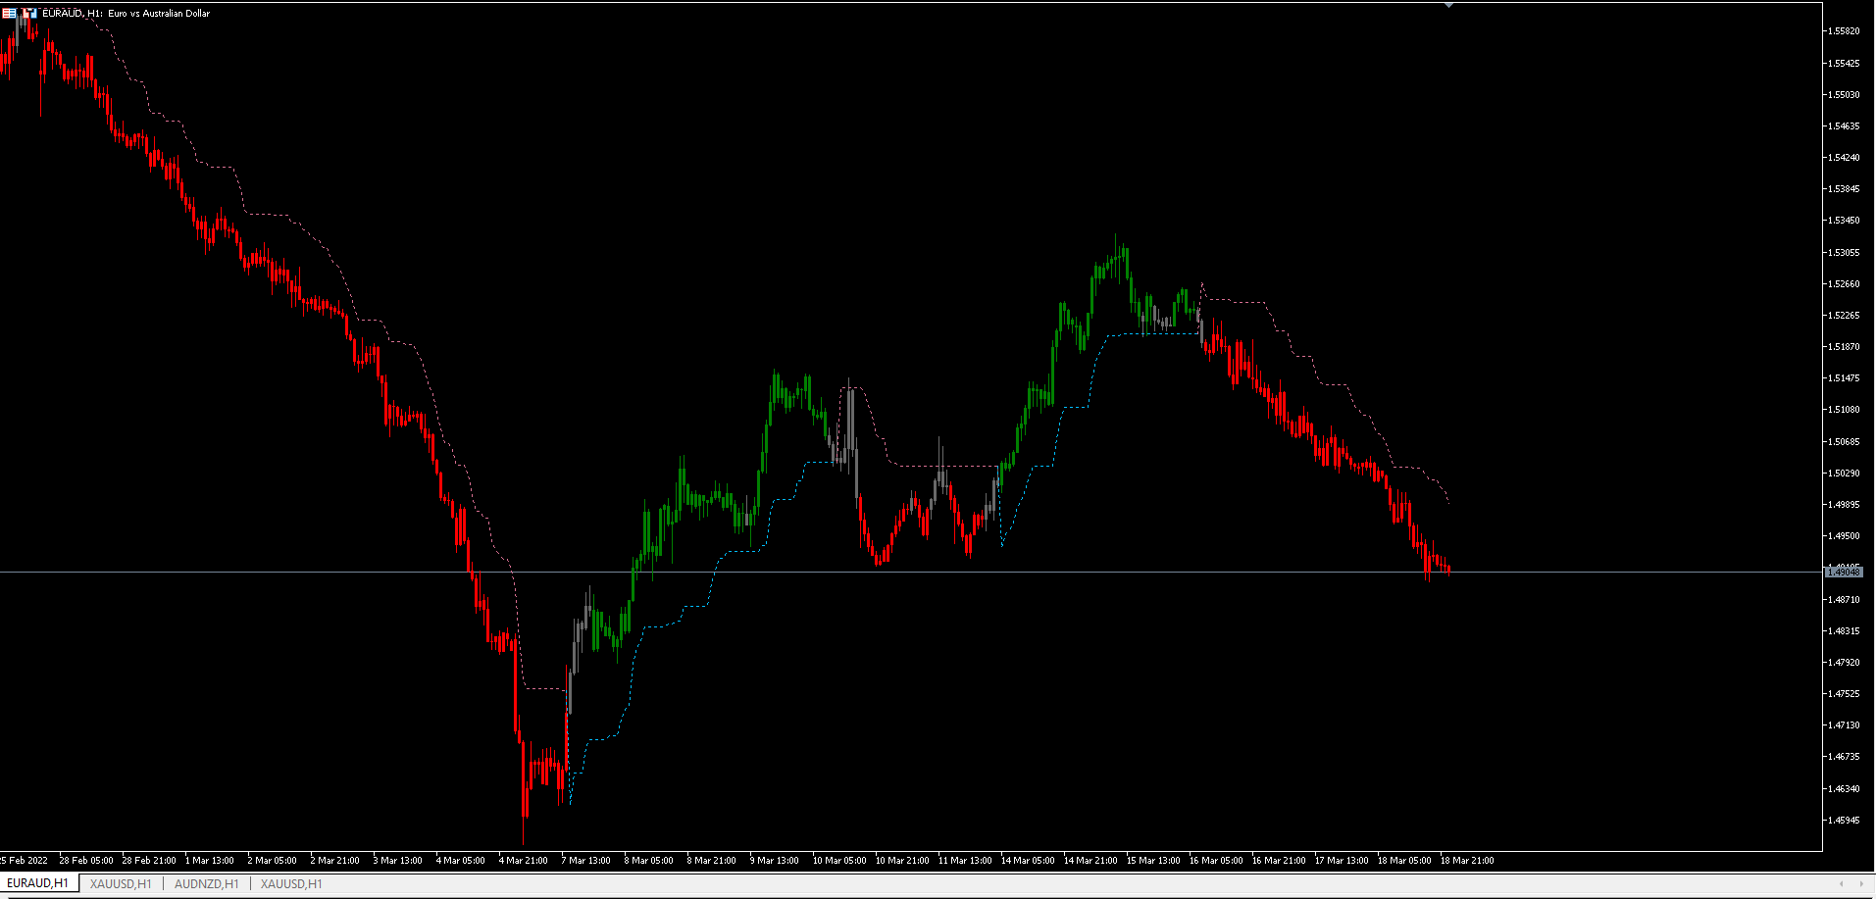Open the XAUUSD,H1 chart tab
1876x899 pixels.
(120, 883)
